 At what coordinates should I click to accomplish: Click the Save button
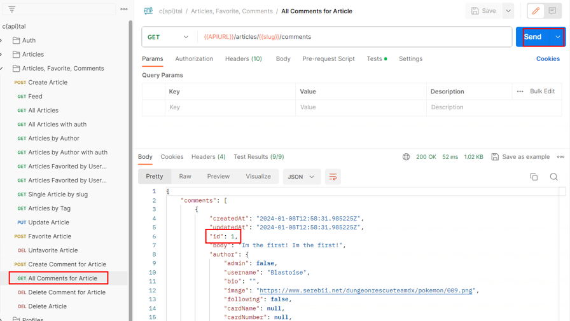483,11
